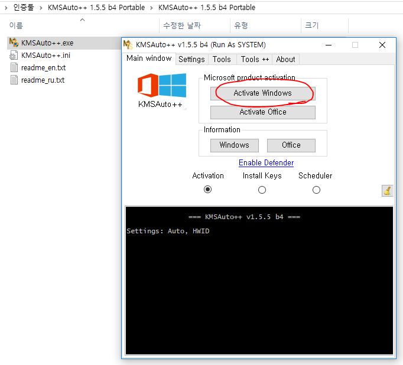403x365 pixels.
Task: Switch to the Main window tab
Action: tap(149, 58)
